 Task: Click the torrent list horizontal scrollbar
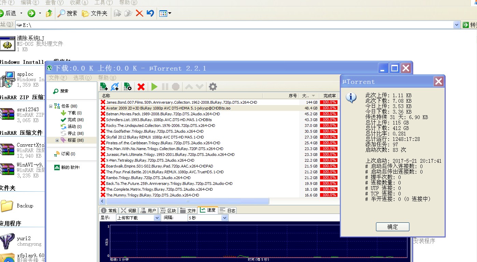pyautogui.click(x=188, y=201)
